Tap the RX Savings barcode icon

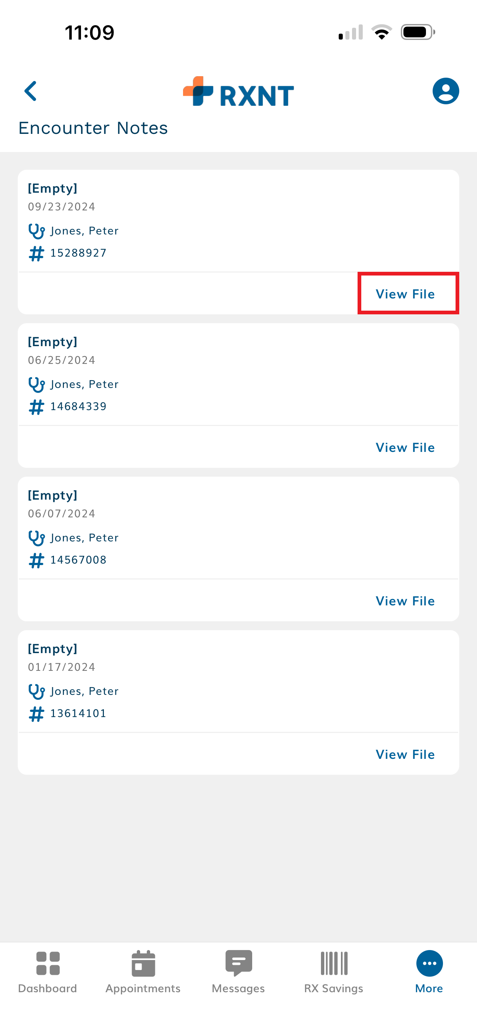(334, 963)
